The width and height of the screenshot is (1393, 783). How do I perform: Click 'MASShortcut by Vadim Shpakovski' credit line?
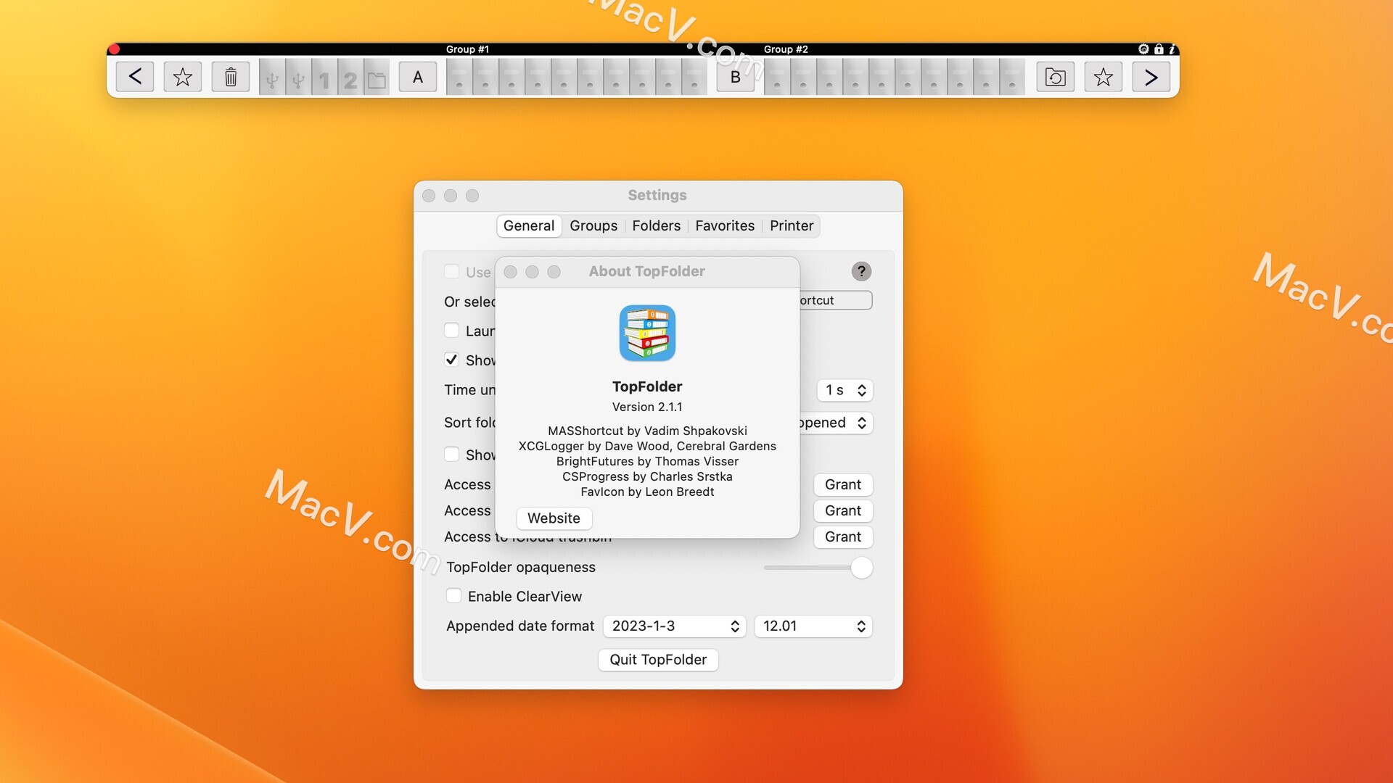(x=647, y=431)
